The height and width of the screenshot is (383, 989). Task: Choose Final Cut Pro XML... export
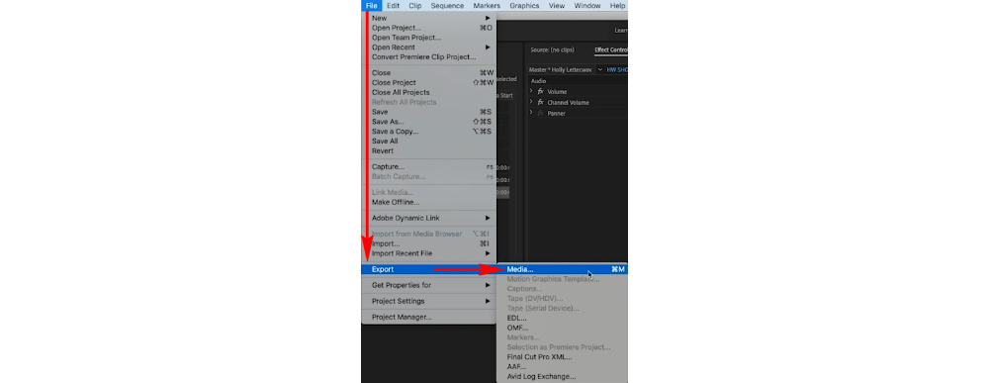coord(563,356)
